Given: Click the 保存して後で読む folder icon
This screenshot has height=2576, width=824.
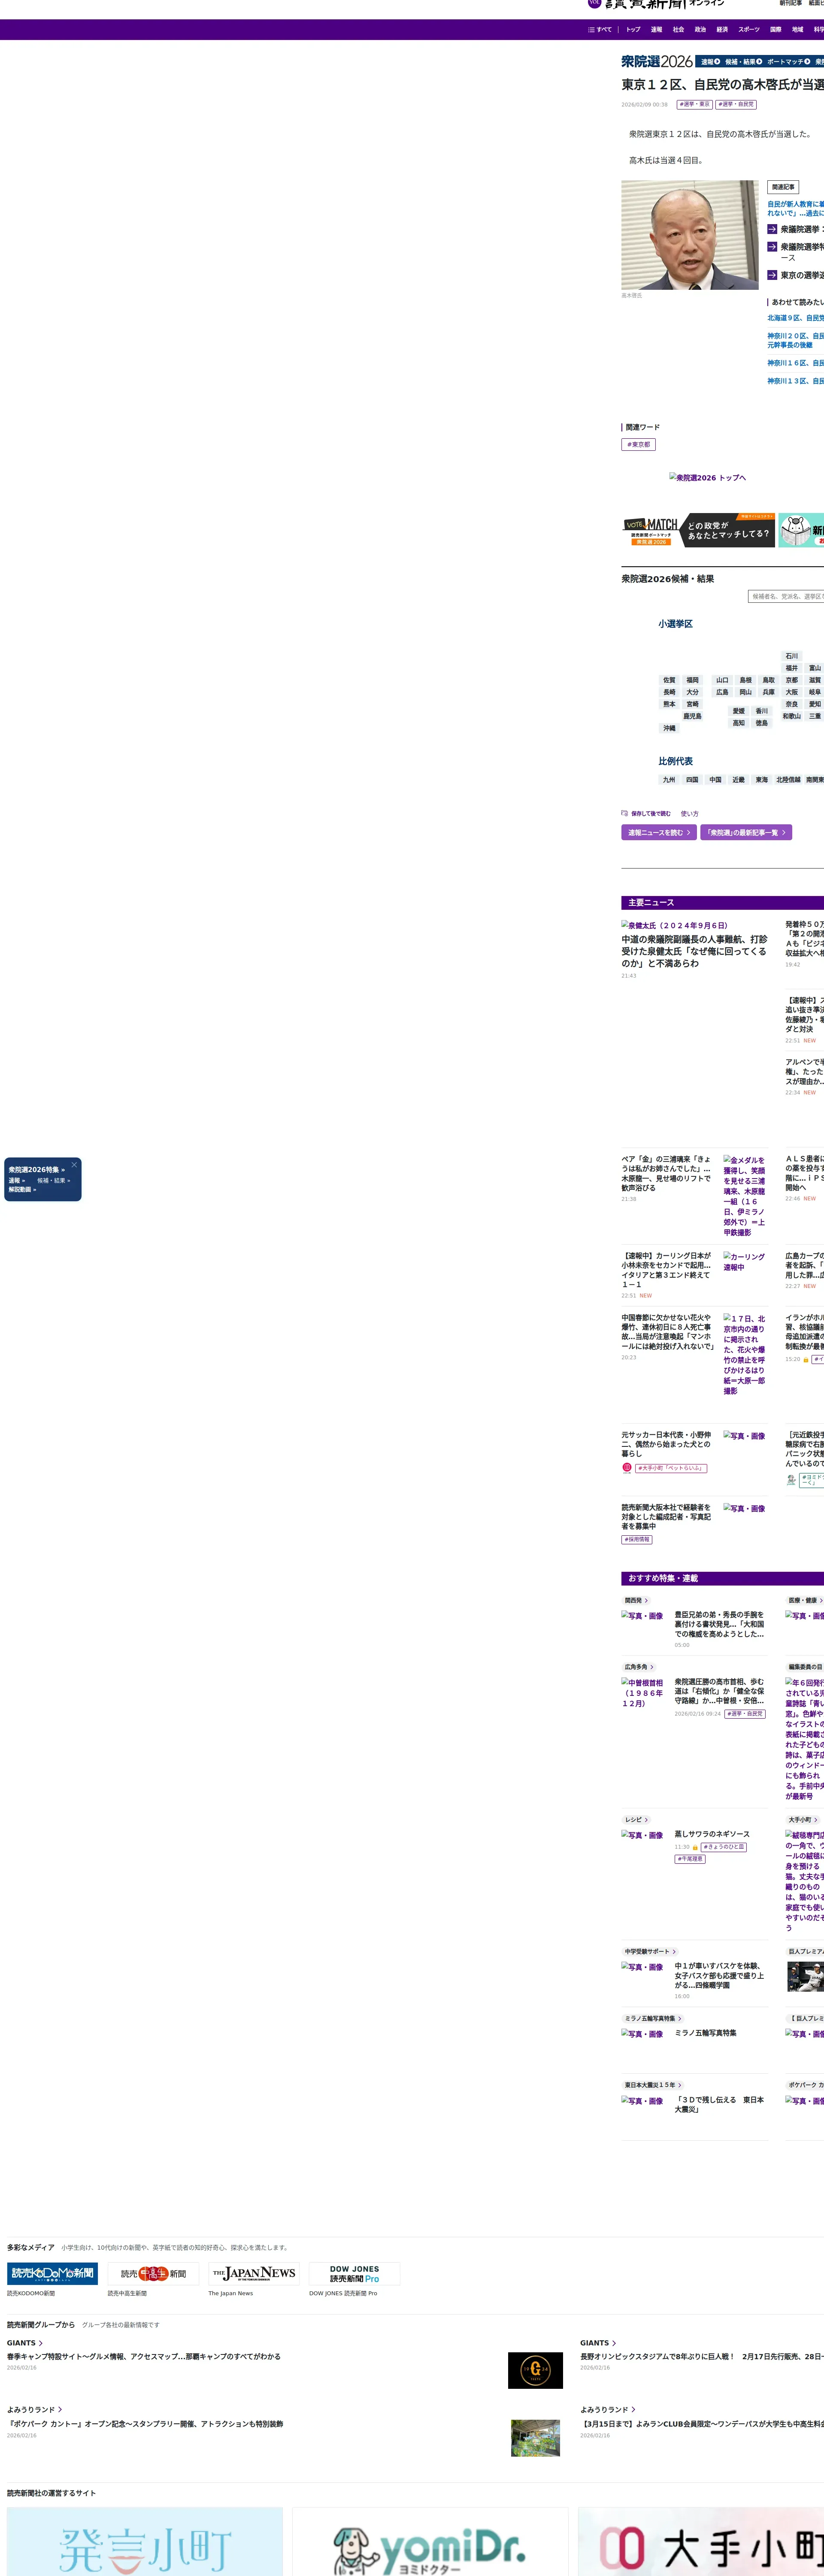Looking at the screenshot, I should click(x=624, y=813).
